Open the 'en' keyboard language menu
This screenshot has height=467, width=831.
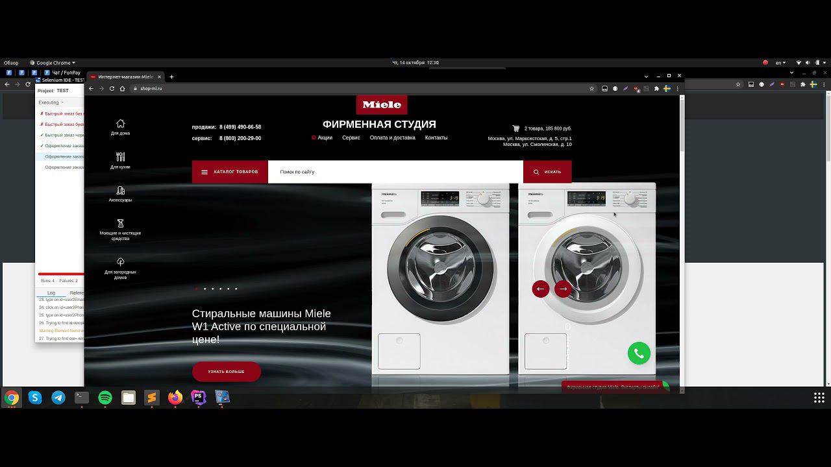(780, 63)
